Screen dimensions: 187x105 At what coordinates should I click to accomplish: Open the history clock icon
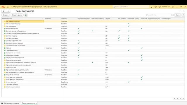[155, 7]
